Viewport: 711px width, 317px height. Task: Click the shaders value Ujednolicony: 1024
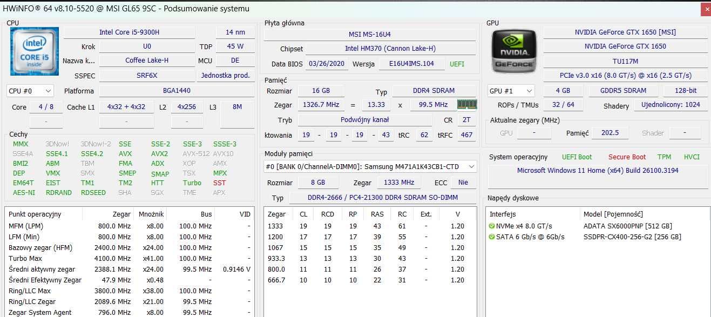671,105
